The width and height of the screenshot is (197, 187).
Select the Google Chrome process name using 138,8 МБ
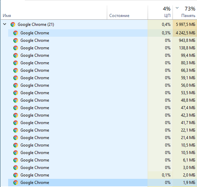35,48
